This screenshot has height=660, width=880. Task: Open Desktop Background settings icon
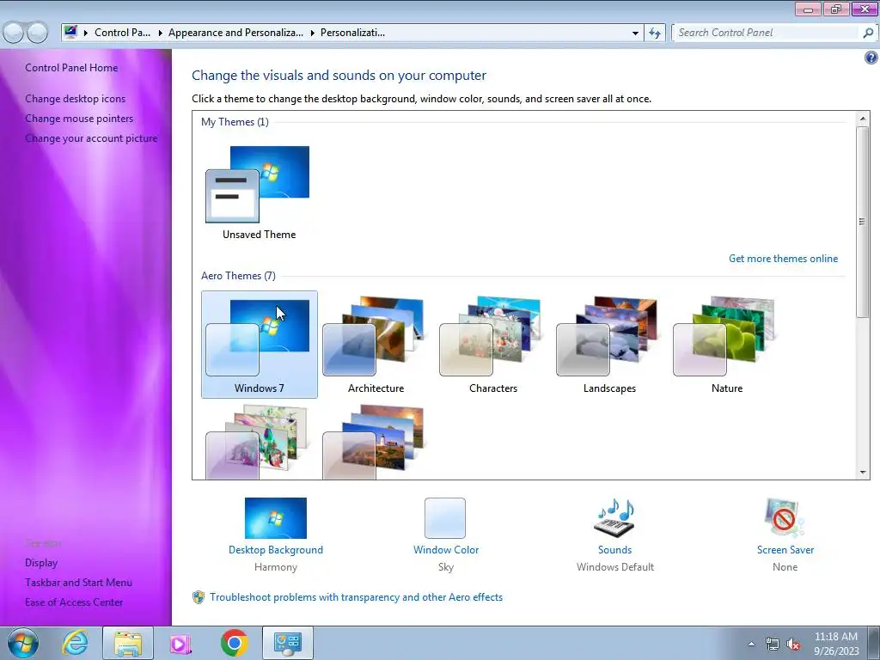click(276, 518)
